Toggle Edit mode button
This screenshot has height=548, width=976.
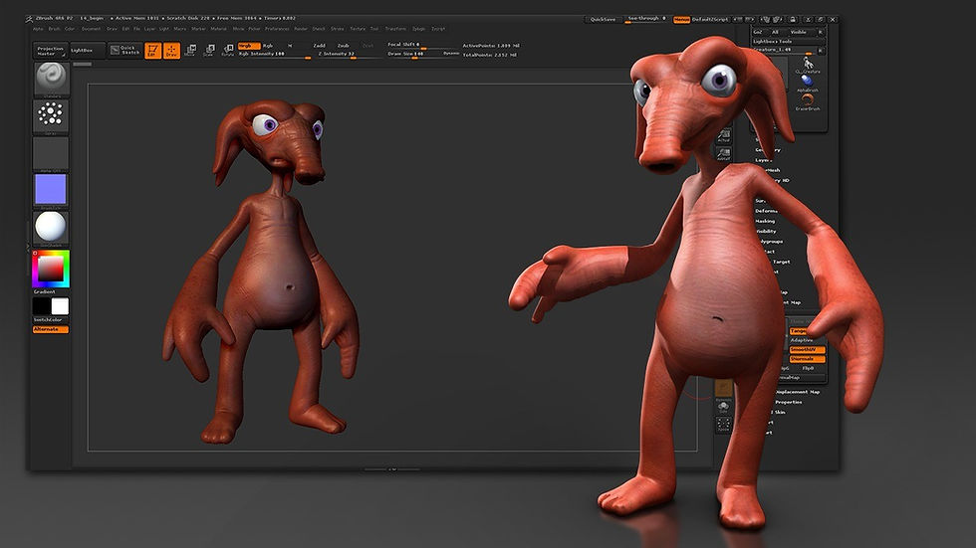point(153,51)
